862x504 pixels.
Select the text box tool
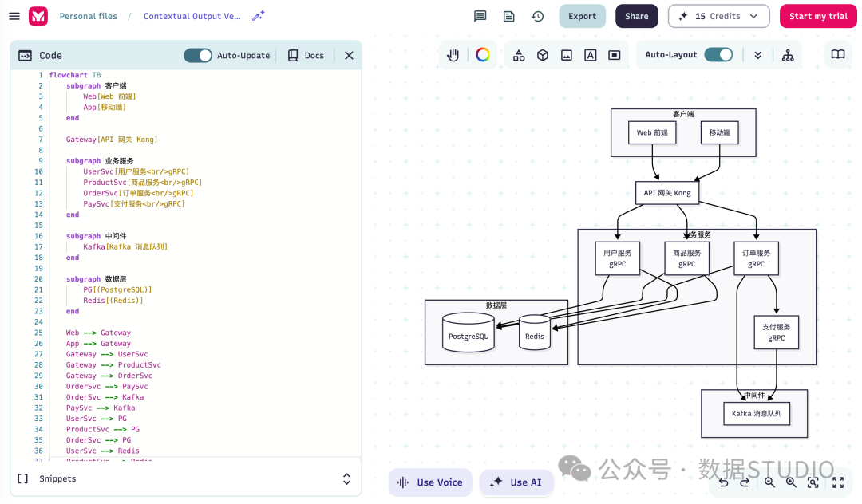tap(591, 55)
